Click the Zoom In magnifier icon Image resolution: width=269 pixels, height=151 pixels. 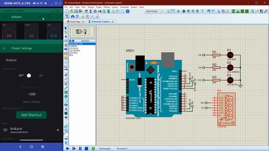188,11
